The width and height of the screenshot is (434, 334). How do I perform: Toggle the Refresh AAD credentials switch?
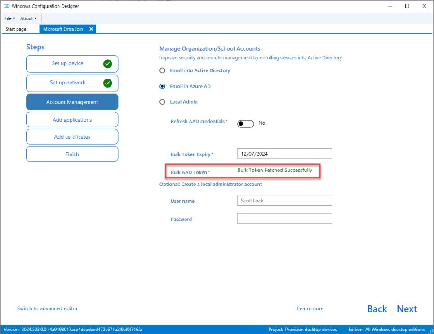[x=245, y=123]
